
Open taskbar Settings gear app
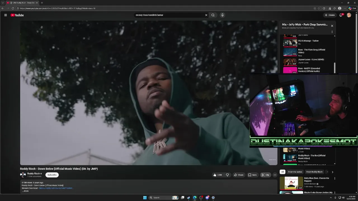pyautogui.click(x=213, y=198)
